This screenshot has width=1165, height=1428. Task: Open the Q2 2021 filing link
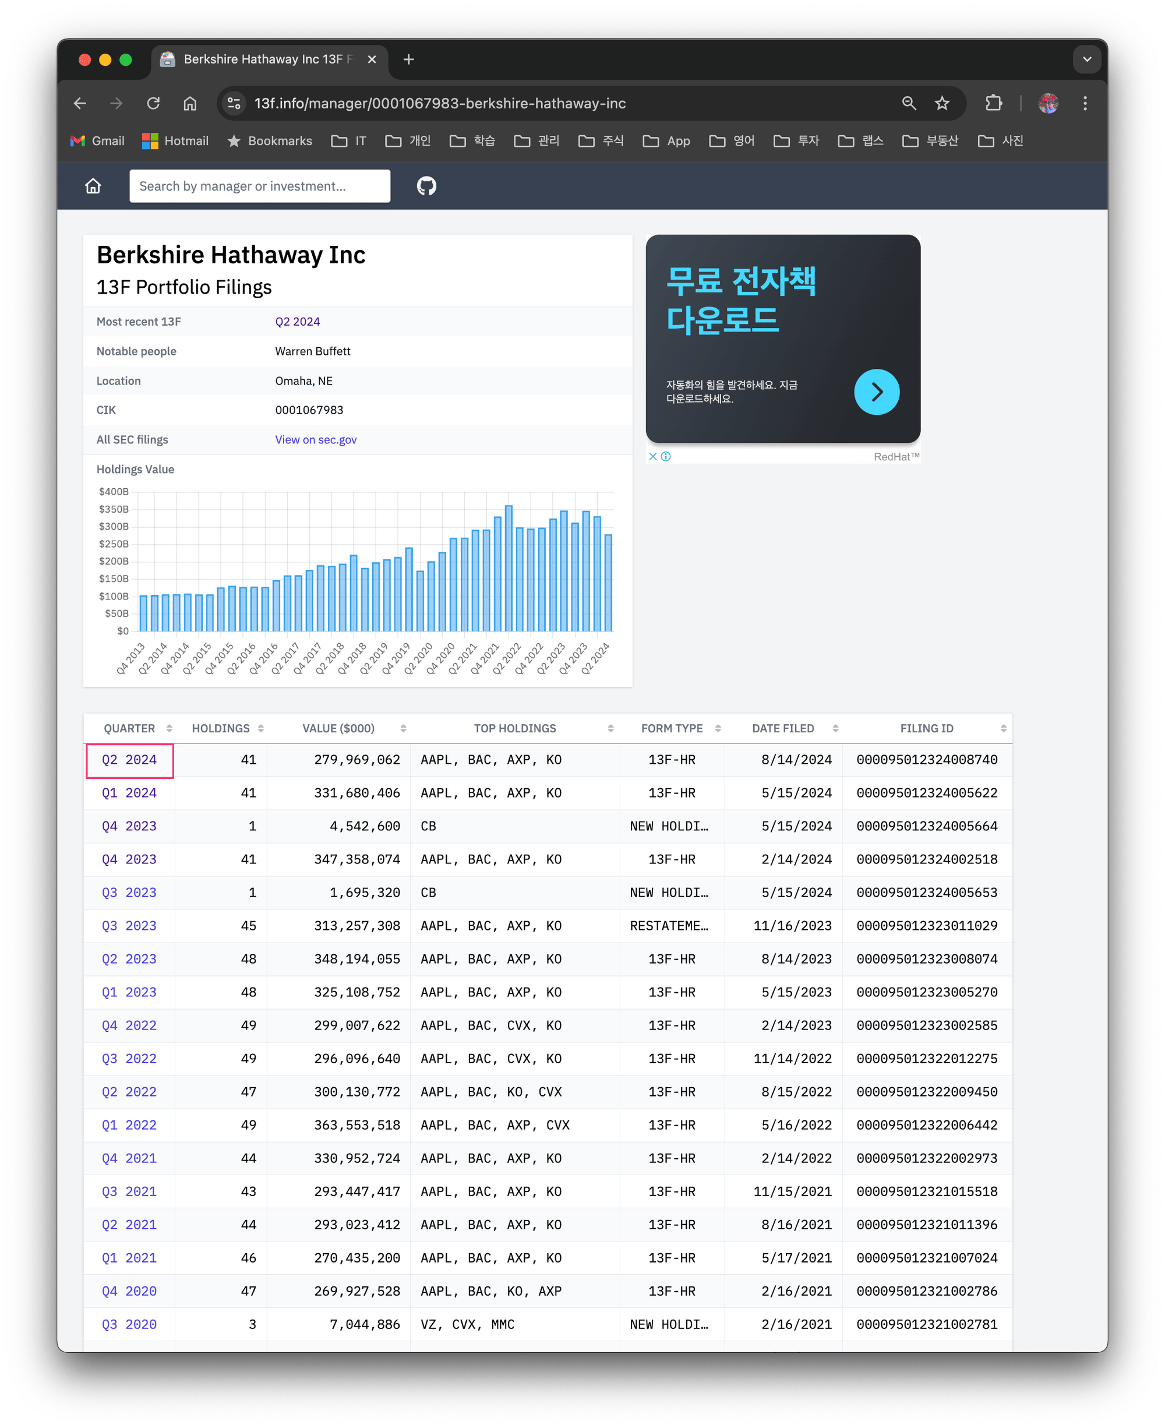[129, 1225]
